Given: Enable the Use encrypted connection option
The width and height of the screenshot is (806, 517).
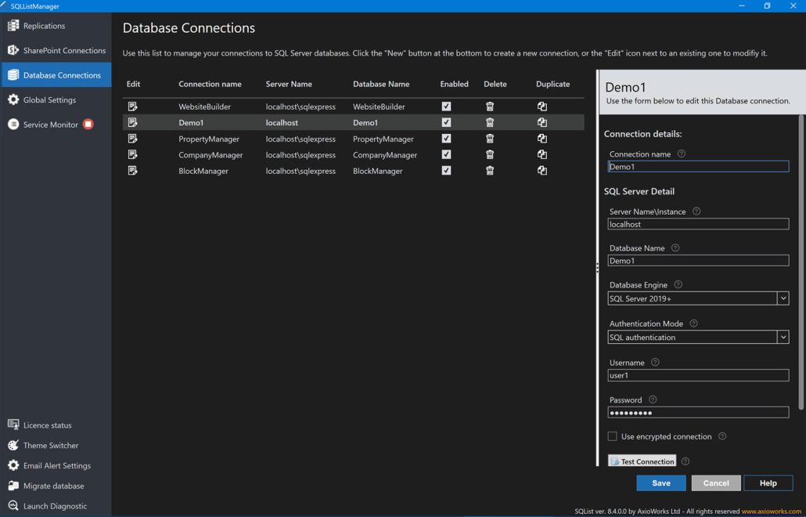Looking at the screenshot, I should coord(612,436).
